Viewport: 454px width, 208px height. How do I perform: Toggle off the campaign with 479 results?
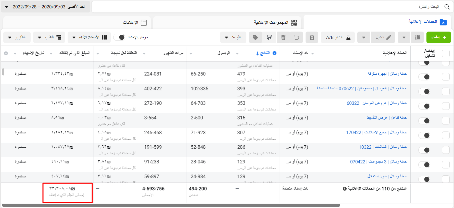tap(424, 77)
